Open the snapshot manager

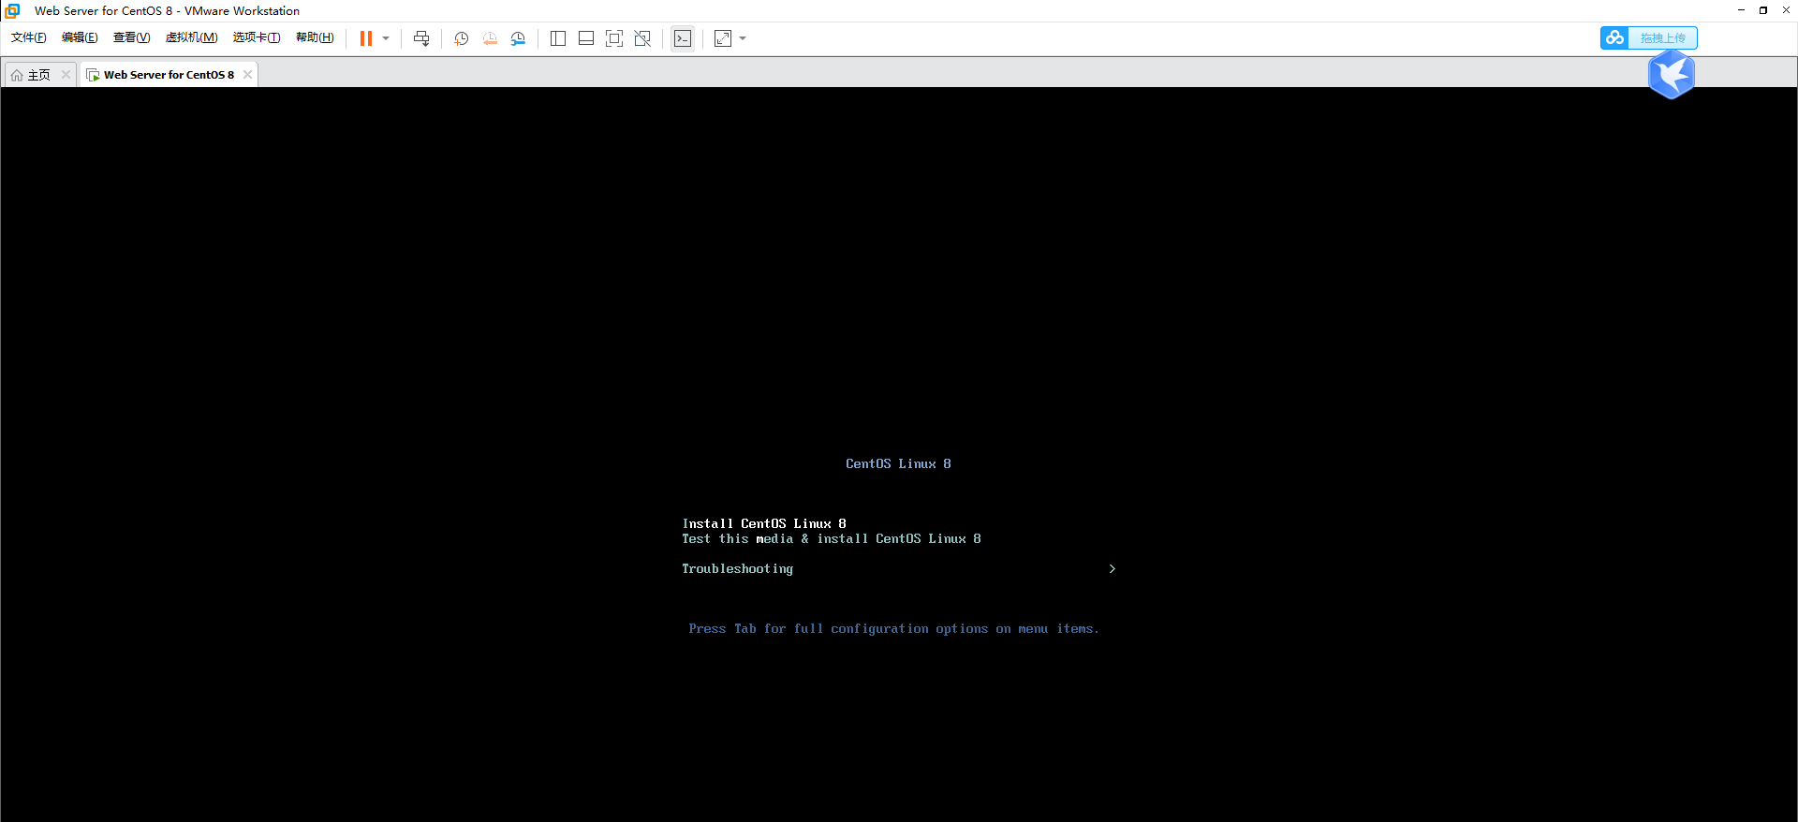pyautogui.click(x=518, y=38)
